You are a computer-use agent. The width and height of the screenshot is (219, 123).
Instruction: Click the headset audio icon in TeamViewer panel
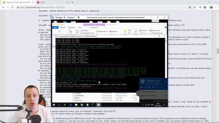pos(145,87)
